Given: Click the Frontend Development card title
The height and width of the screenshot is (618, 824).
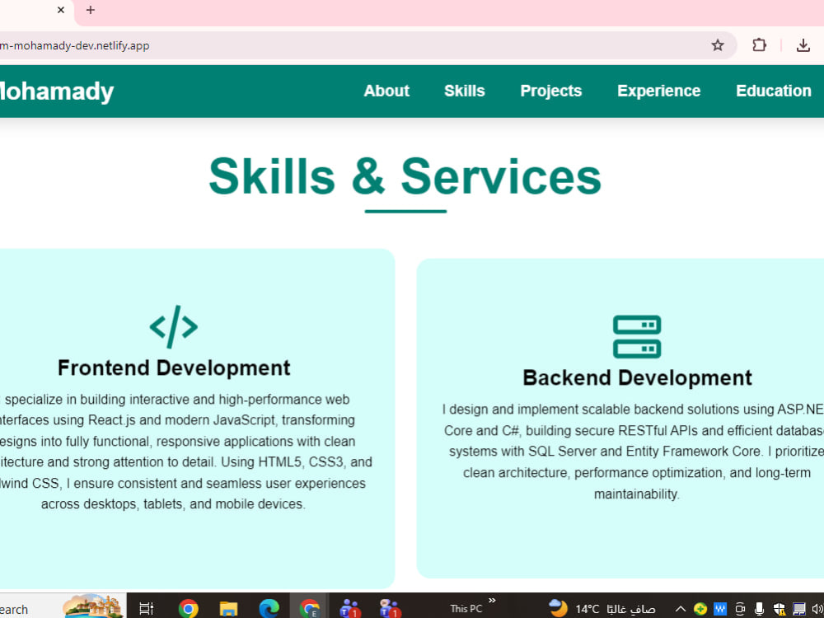Looking at the screenshot, I should pyautogui.click(x=174, y=368).
